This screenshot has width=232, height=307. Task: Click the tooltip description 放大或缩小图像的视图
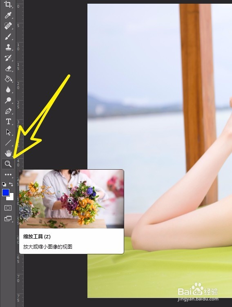48,246
